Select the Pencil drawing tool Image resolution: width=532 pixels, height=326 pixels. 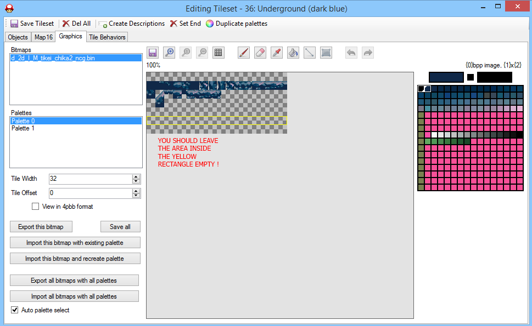[x=244, y=53]
